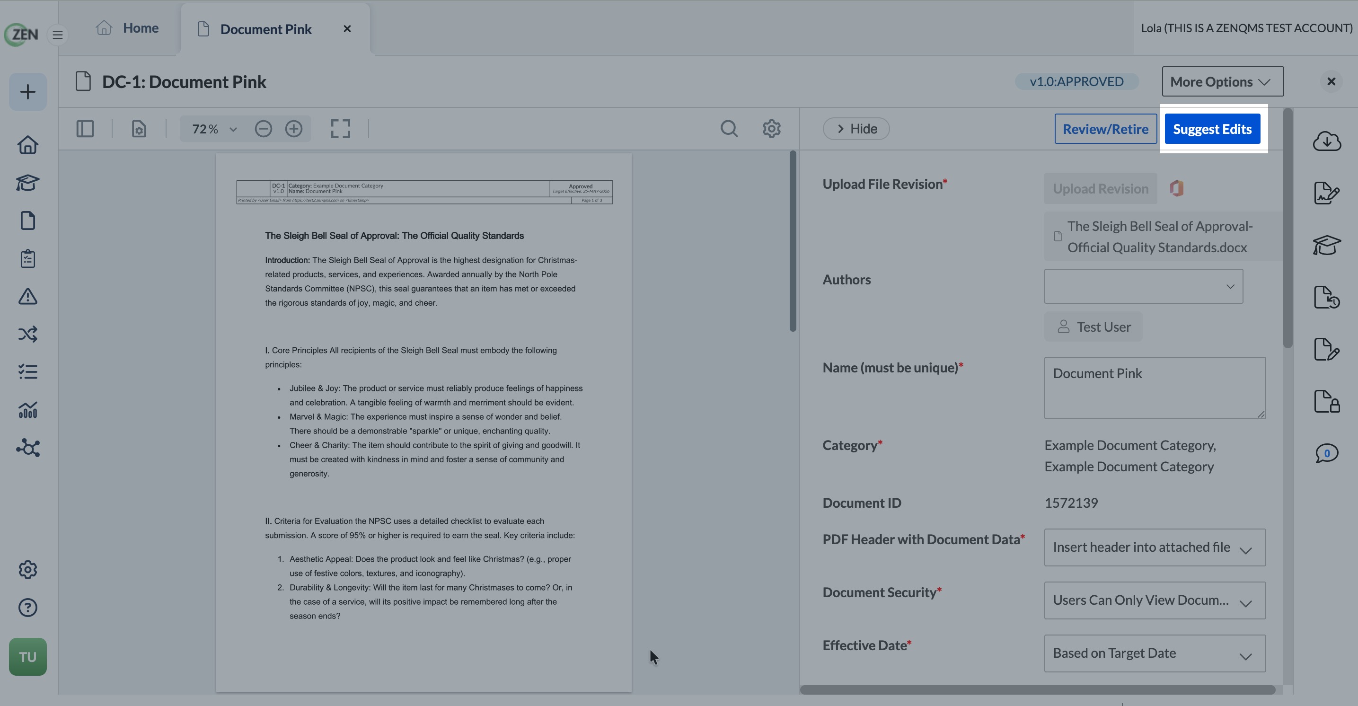
Task: Open the viewer settings gear icon
Action: (772, 129)
